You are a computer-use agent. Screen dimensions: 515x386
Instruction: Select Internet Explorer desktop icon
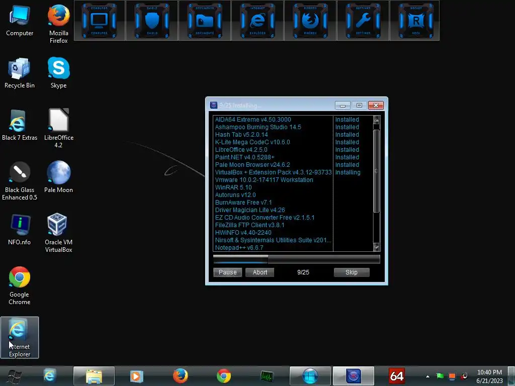pos(20,337)
